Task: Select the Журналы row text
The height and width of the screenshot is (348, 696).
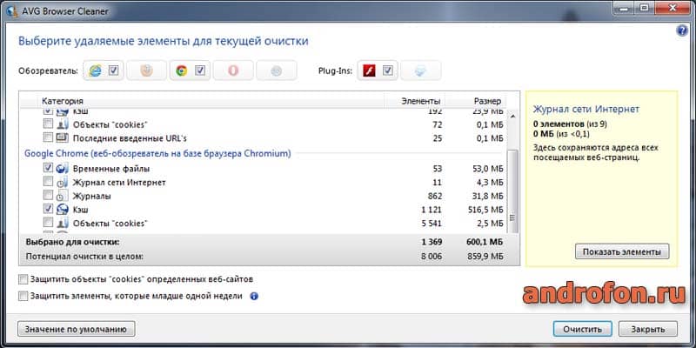Action: [92, 196]
